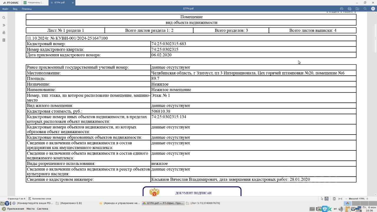This screenshot has width=377, height=212.
Task: Switch to the перечень spreadsheet tab
Action: [34, 3]
